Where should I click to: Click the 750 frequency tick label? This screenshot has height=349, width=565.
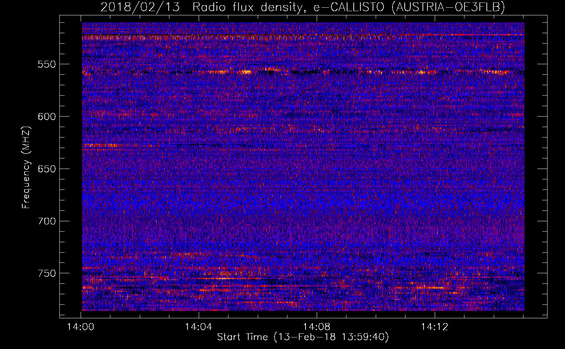click(x=47, y=273)
